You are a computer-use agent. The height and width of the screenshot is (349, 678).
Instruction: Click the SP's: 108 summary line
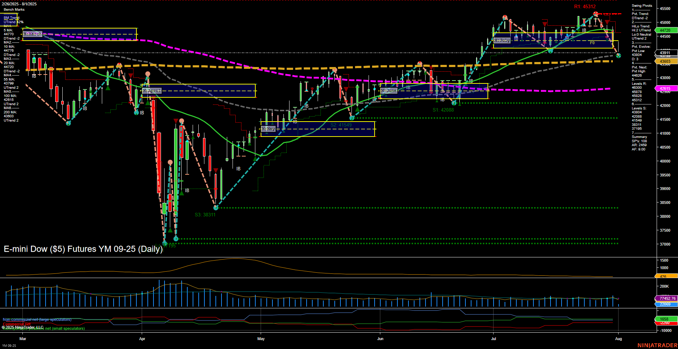(x=639, y=141)
